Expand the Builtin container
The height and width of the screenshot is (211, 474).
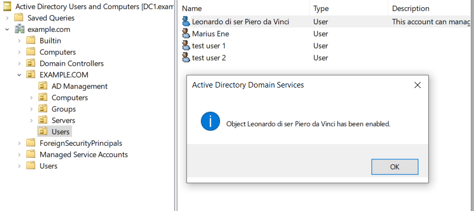[x=19, y=40]
